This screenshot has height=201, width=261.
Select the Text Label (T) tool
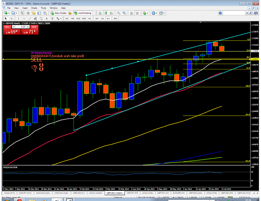point(52,19)
